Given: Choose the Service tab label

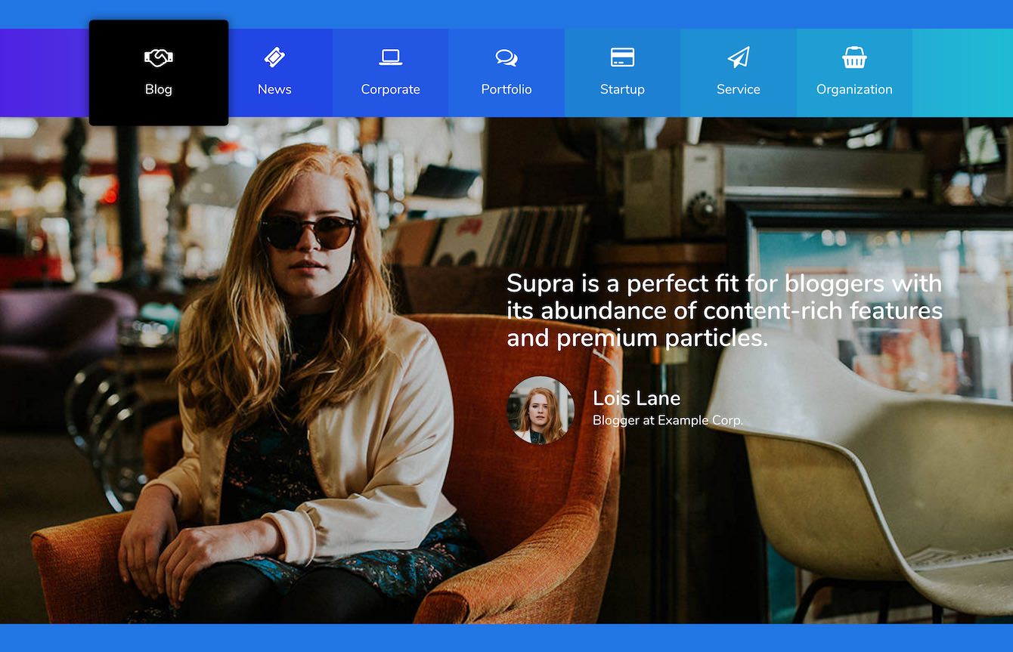Looking at the screenshot, I should tap(739, 89).
